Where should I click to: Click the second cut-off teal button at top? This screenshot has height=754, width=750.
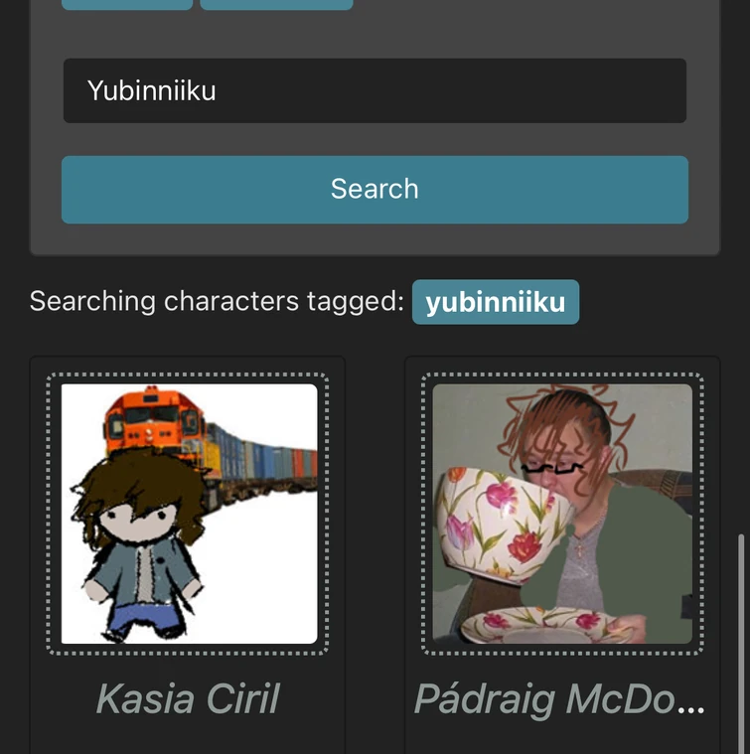pyautogui.click(x=276, y=5)
